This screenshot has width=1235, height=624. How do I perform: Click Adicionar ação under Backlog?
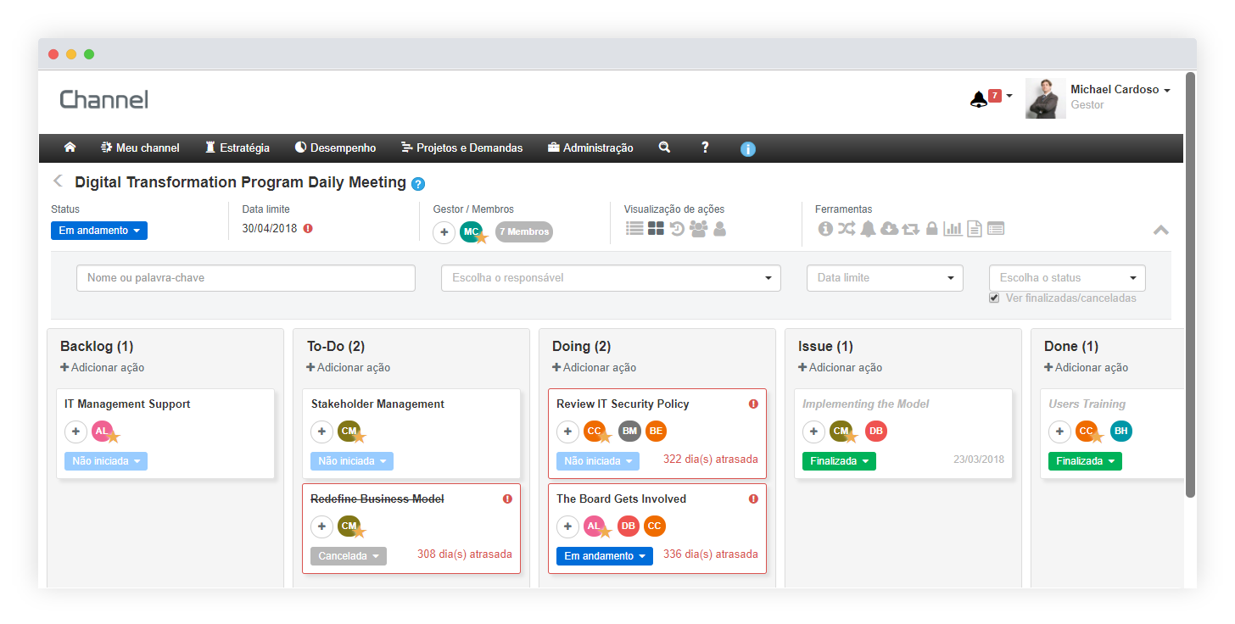(x=103, y=368)
